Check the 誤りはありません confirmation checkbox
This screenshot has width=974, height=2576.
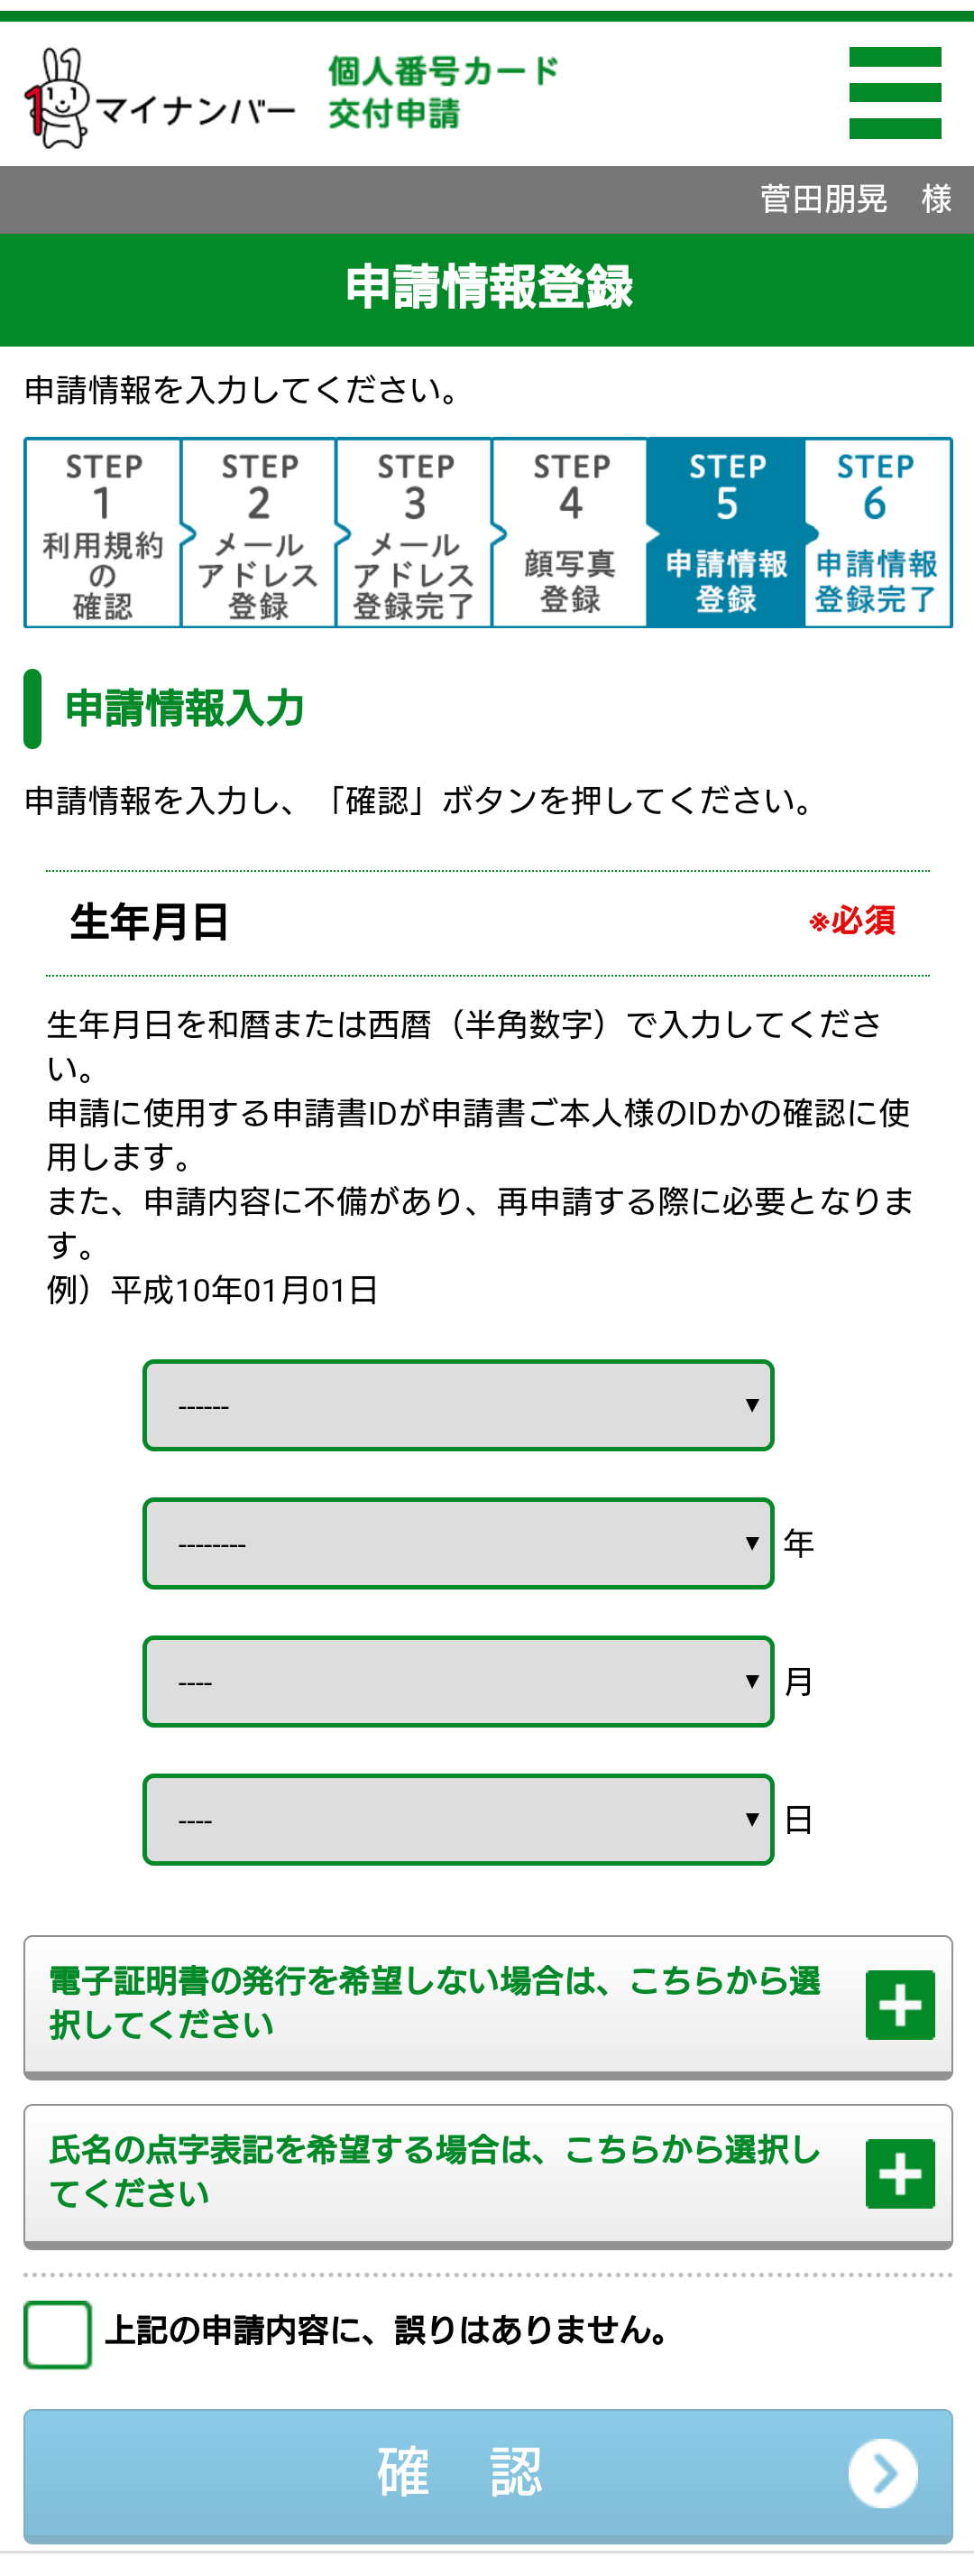(x=58, y=2334)
